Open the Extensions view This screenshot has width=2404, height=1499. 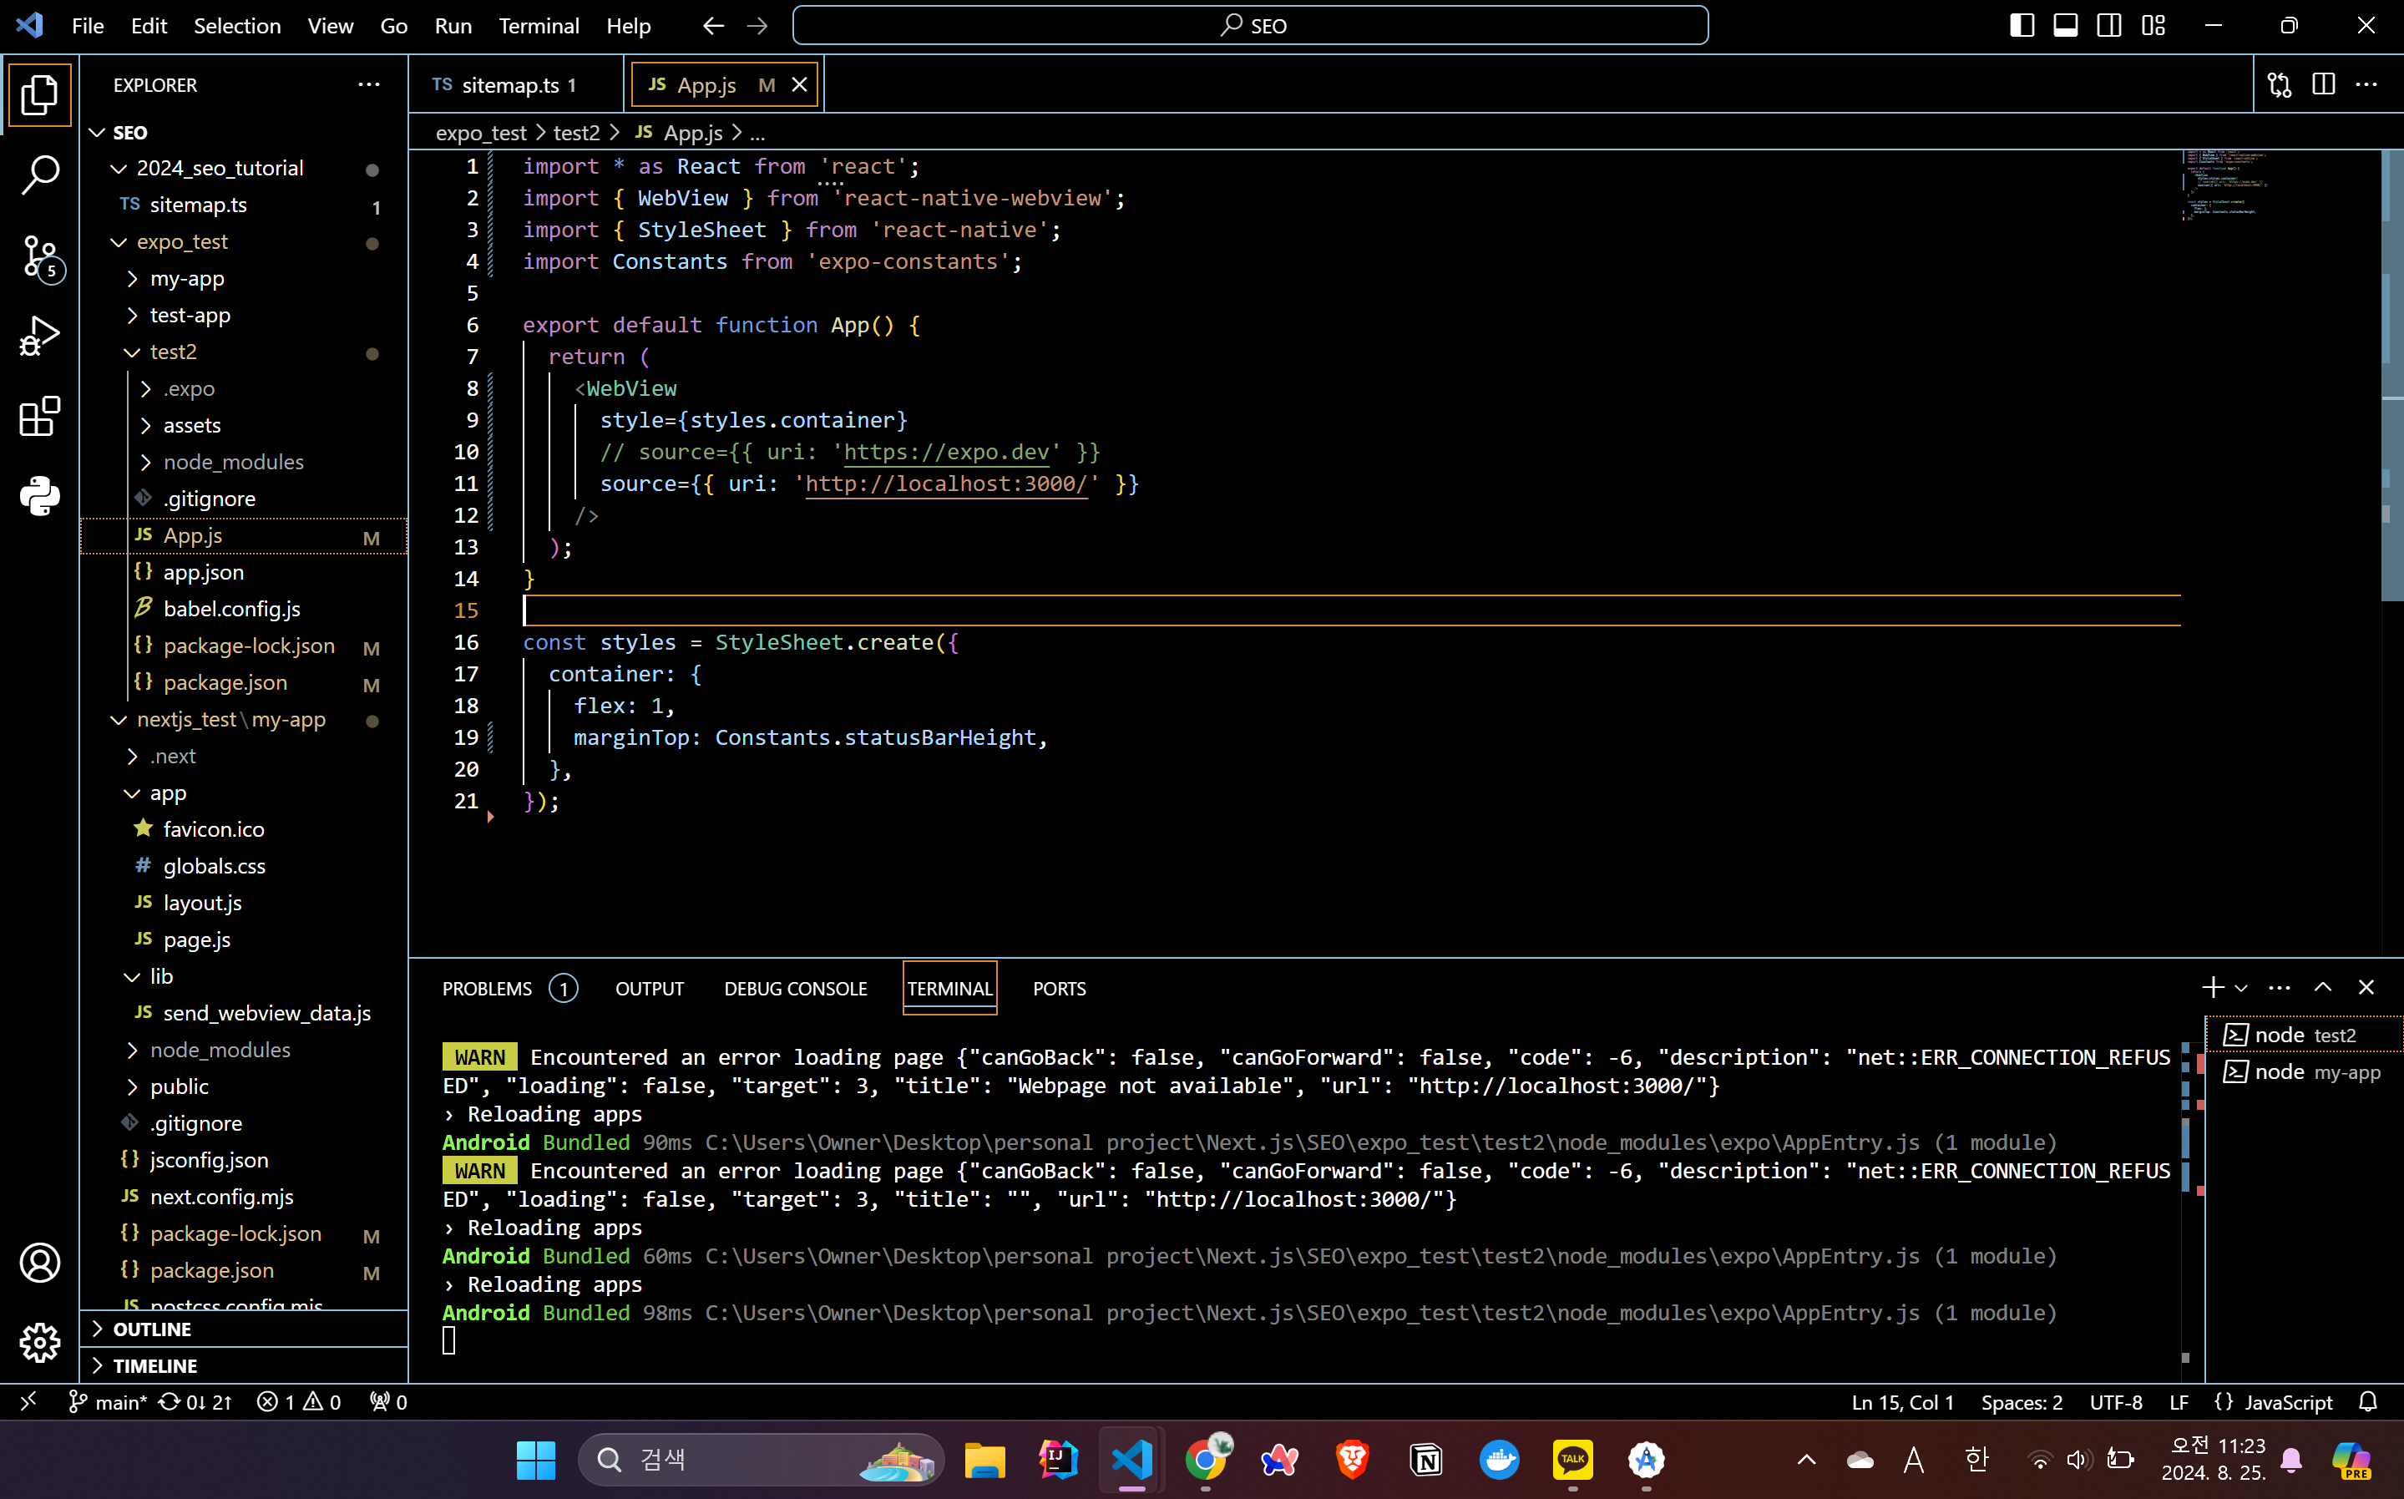(39, 417)
